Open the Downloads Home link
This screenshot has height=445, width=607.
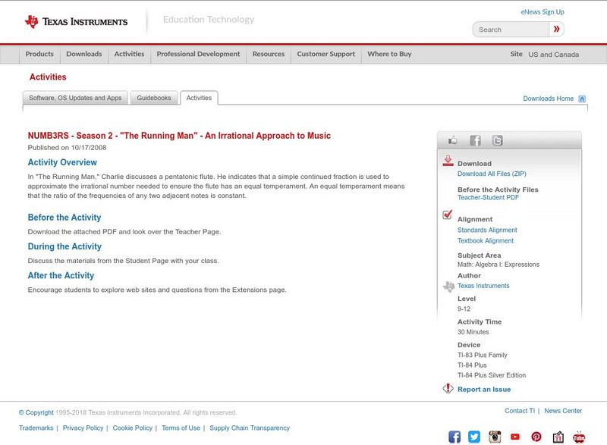548,99
